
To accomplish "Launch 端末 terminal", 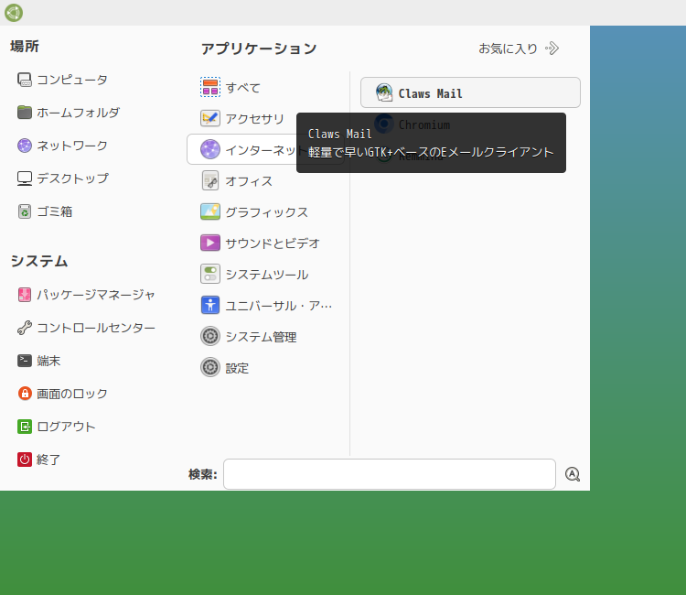I will point(38,361).
